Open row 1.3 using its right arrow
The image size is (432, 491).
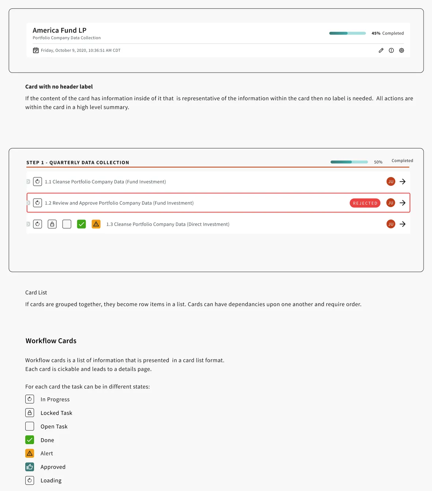pyautogui.click(x=403, y=224)
